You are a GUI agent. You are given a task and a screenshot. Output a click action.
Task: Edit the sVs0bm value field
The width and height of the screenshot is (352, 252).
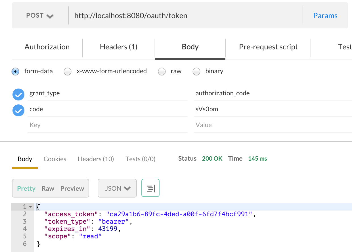273,110
